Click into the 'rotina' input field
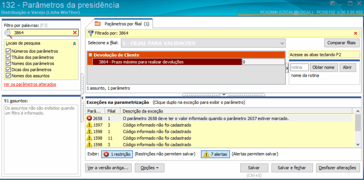Screen dimensions: 364x180 click(x=299, y=67)
